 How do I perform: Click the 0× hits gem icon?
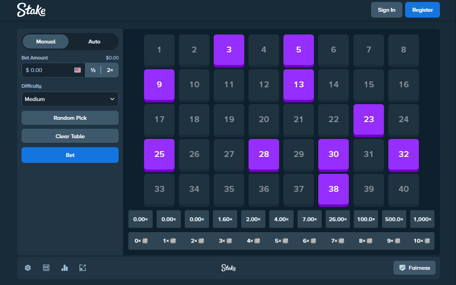tap(145, 241)
